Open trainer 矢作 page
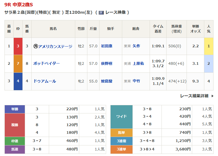The width and height of the screenshot is (218, 156). pyautogui.click(x=136, y=46)
